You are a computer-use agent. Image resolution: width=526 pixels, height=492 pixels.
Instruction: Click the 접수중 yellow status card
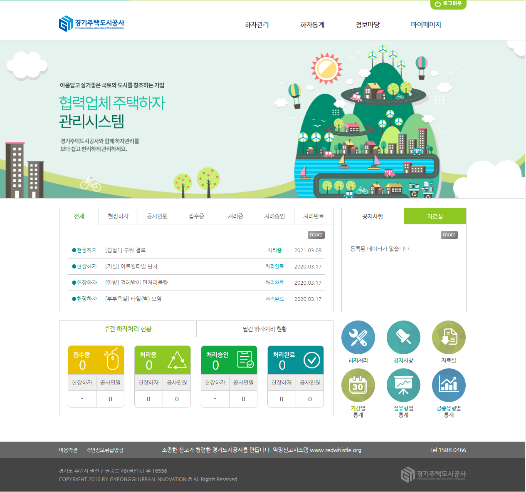click(96, 360)
